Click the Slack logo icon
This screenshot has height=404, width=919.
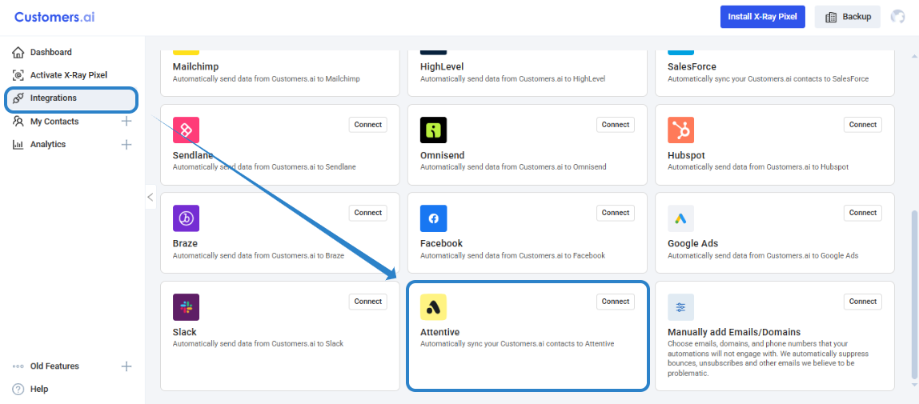click(186, 307)
